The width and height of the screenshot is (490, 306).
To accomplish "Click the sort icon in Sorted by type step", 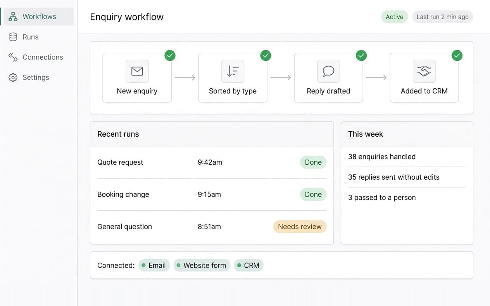I will [233, 71].
